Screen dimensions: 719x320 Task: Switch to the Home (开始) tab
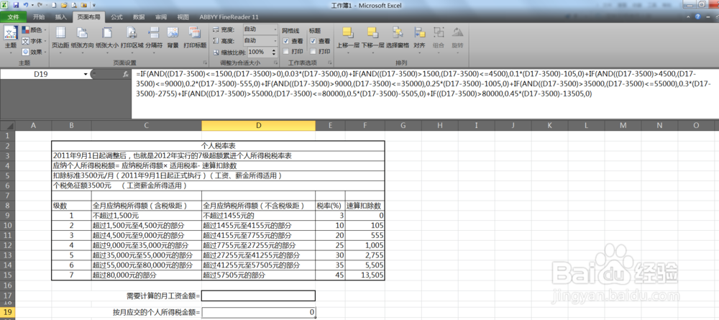click(39, 17)
